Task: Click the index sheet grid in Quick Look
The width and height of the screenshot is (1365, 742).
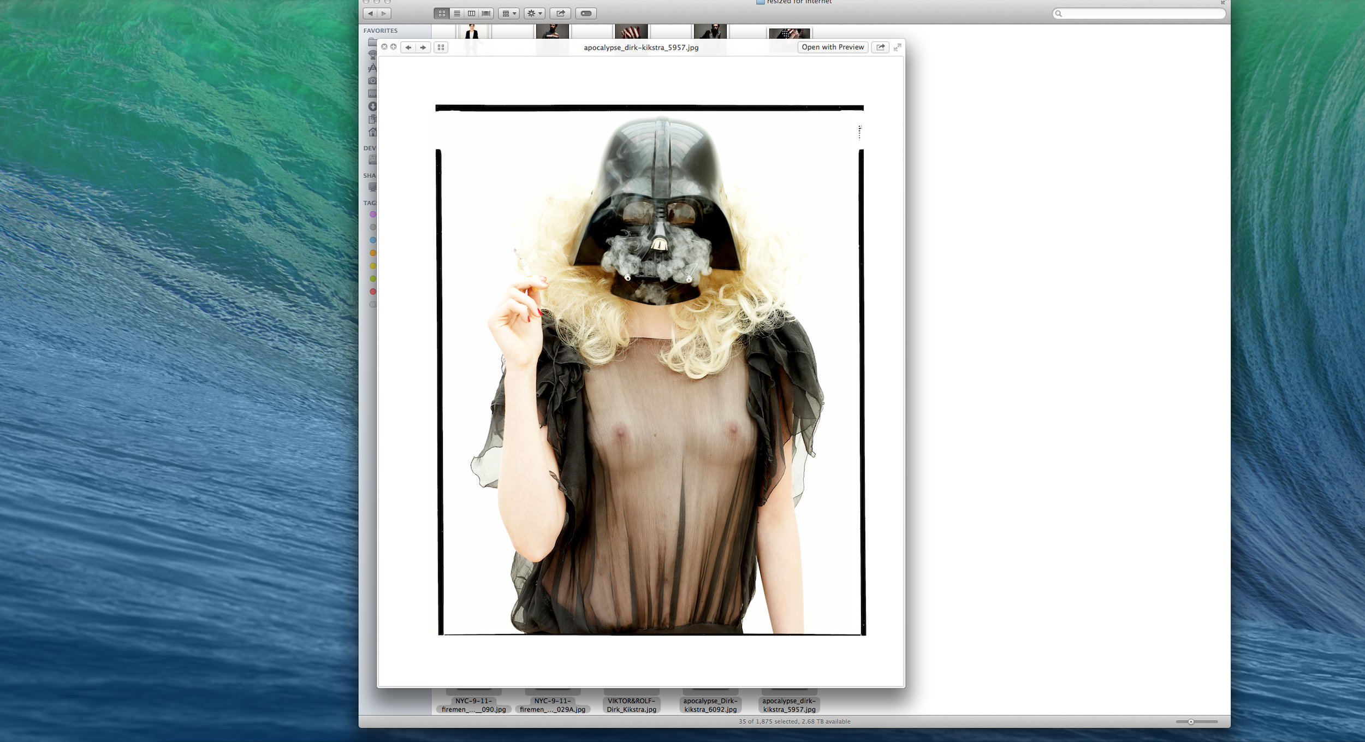Action: (x=441, y=48)
